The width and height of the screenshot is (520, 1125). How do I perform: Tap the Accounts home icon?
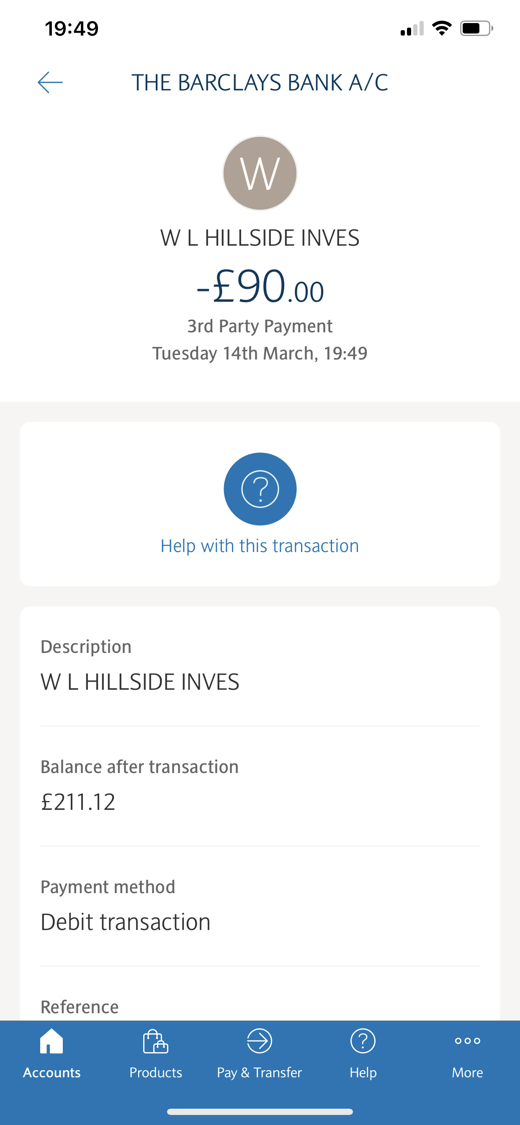51,1041
